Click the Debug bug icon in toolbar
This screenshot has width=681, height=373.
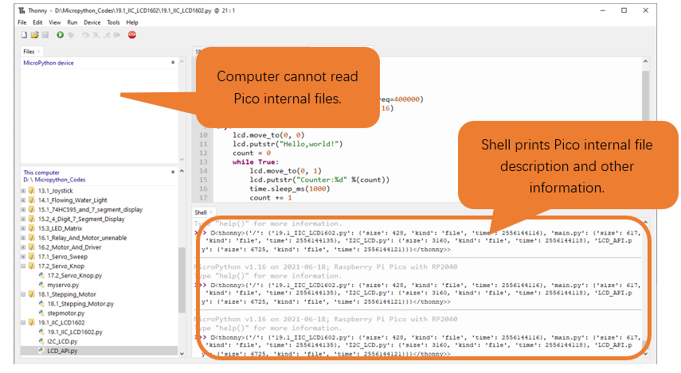71,35
